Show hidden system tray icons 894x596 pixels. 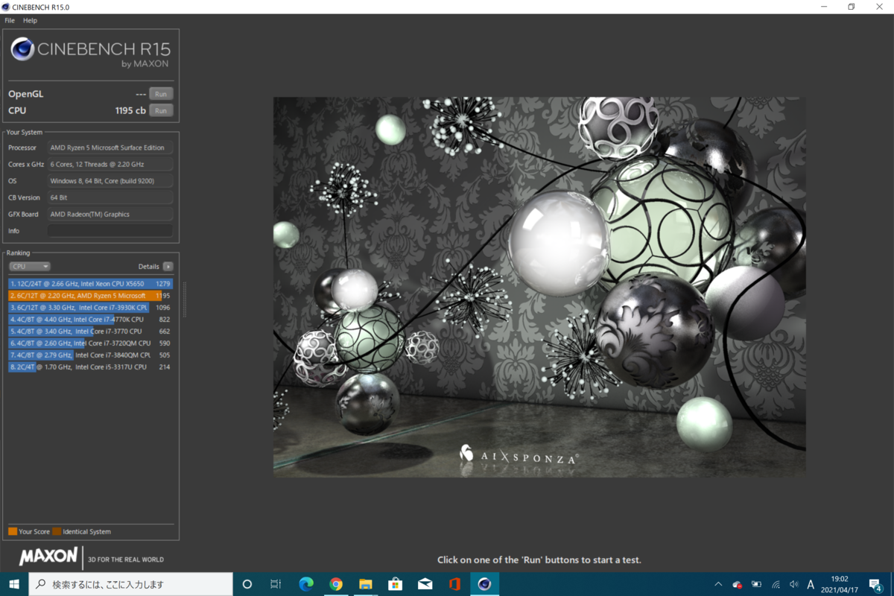click(x=718, y=585)
